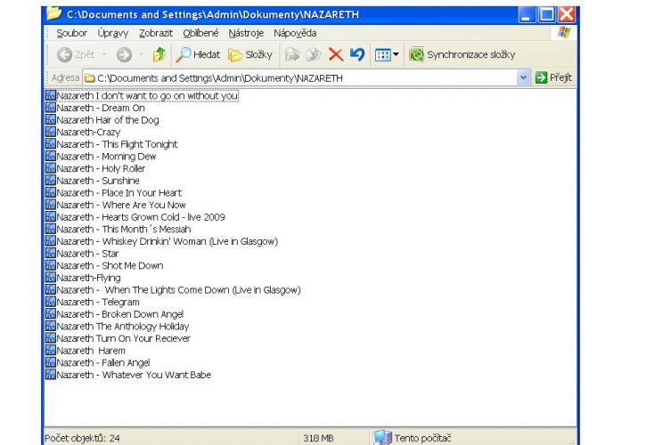
Task: Select file 'Nazareth - Morning Dew'
Action: tap(101, 157)
